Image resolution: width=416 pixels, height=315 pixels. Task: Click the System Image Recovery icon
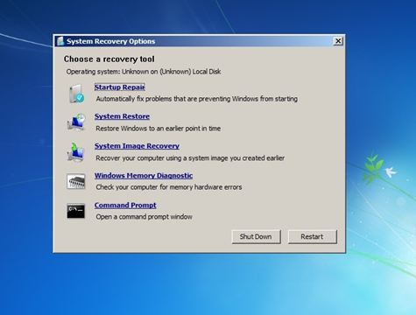click(75, 152)
